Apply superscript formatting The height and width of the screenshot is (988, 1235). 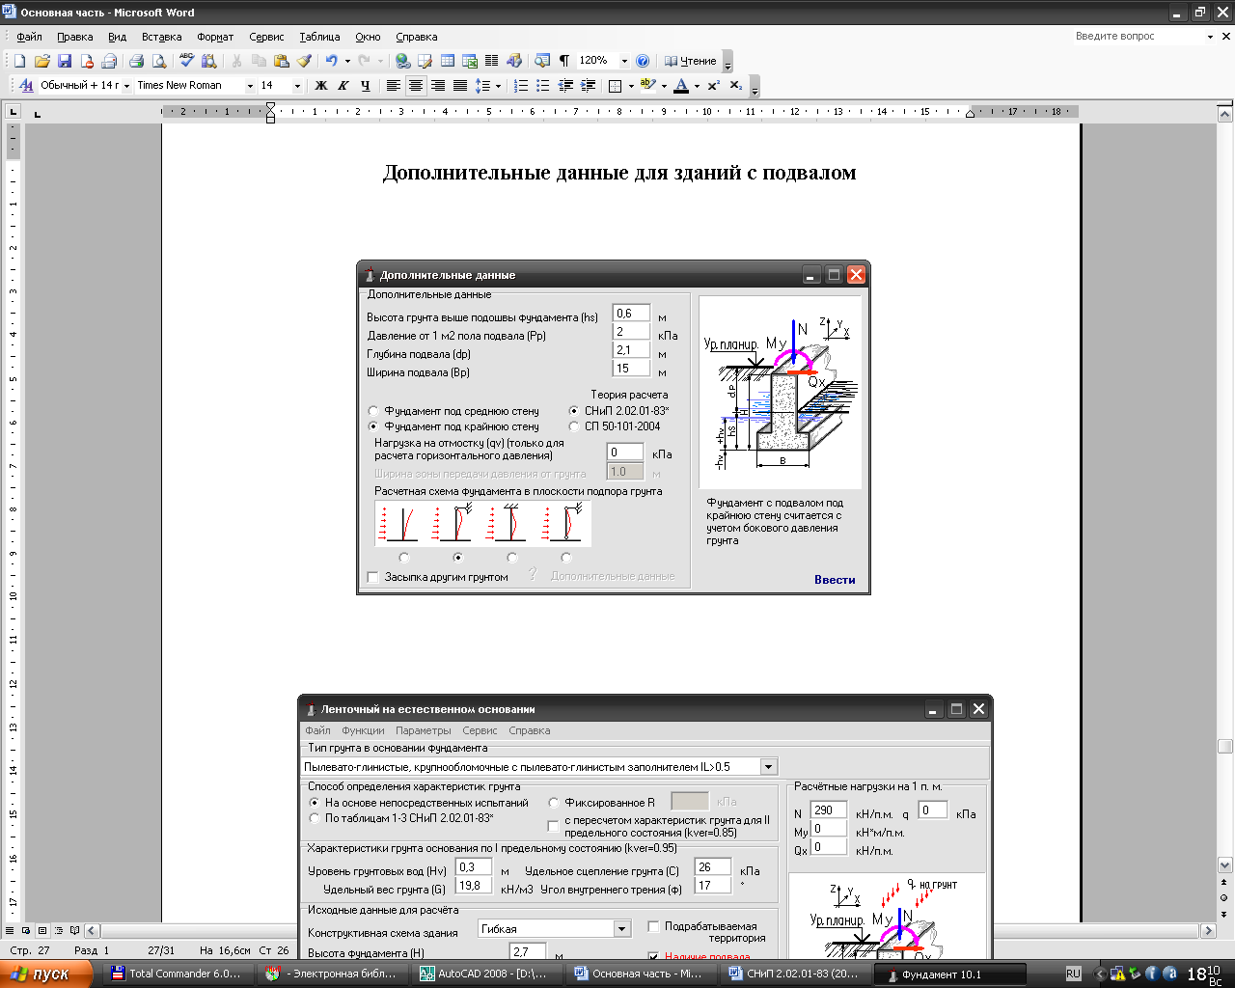tap(714, 85)
